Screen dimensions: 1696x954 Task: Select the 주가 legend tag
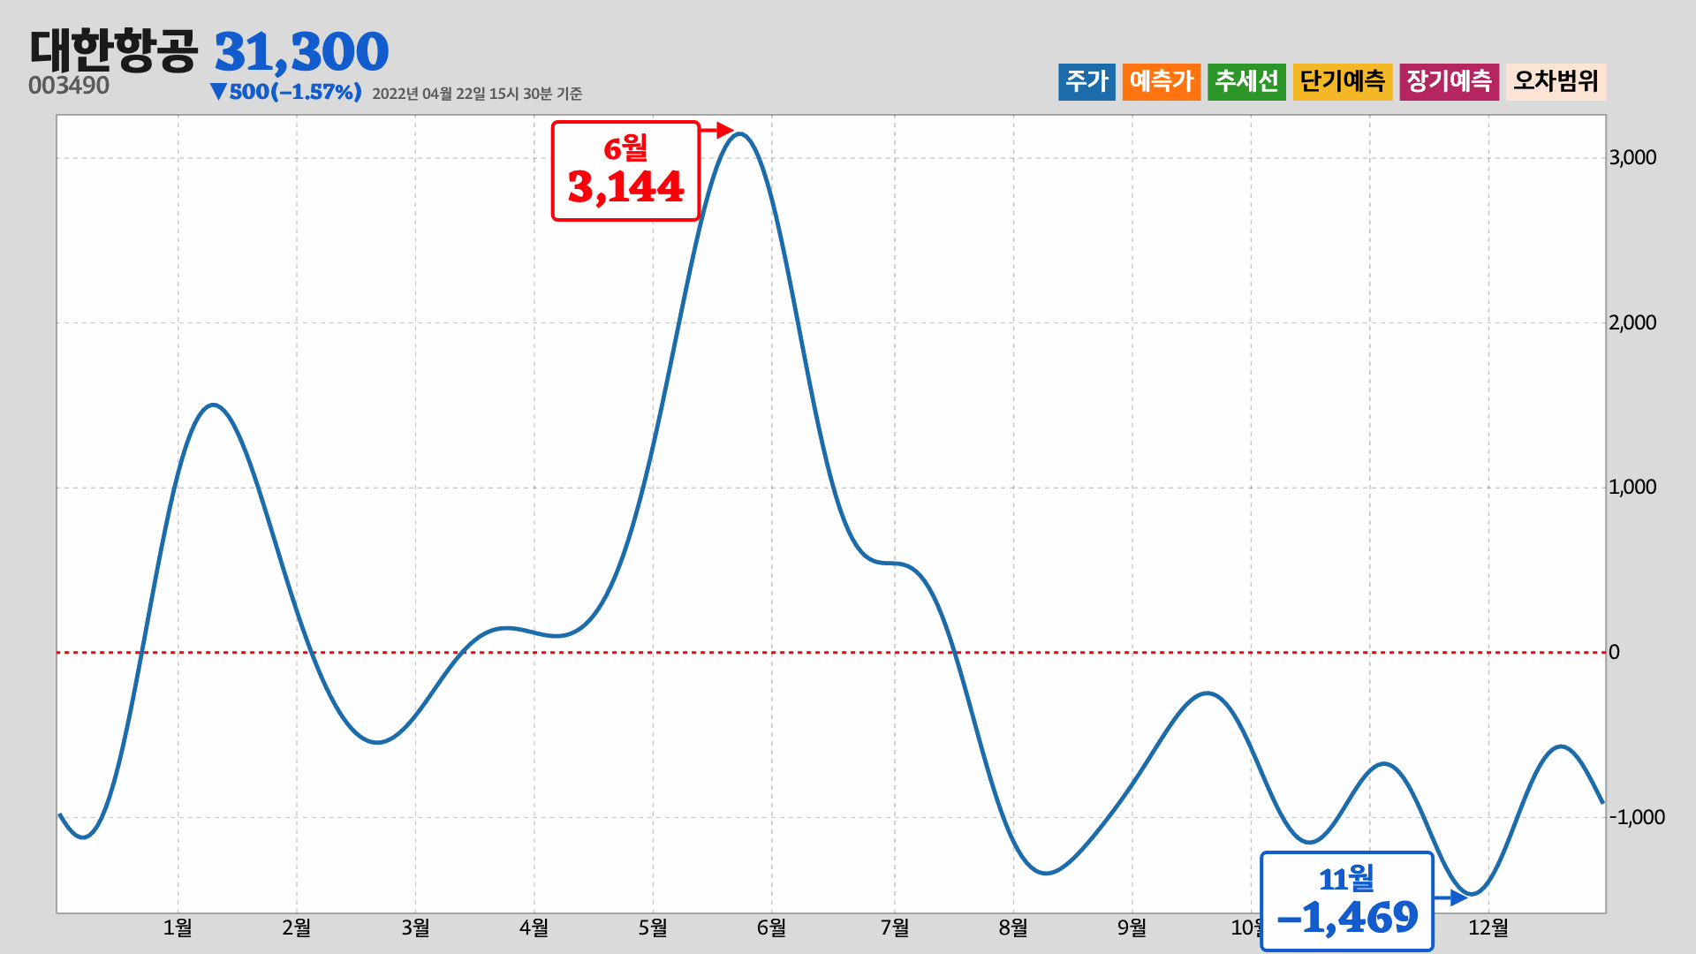point(1086,82)
